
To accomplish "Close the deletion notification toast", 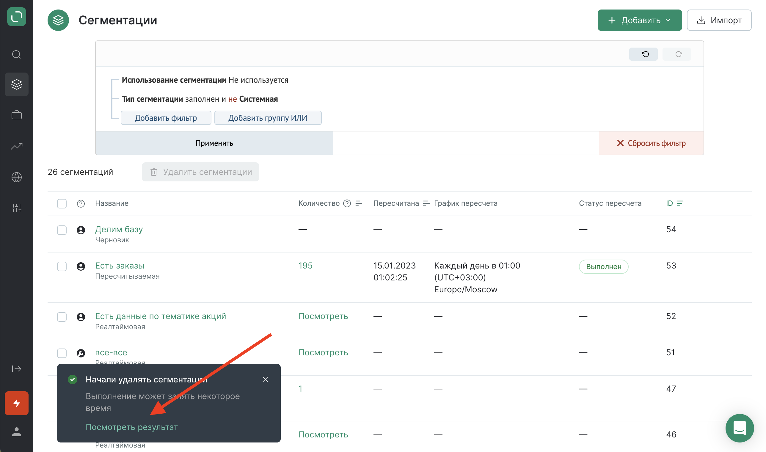I will [265, 379].
